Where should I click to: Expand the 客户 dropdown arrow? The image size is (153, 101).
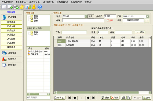(86, 16)
